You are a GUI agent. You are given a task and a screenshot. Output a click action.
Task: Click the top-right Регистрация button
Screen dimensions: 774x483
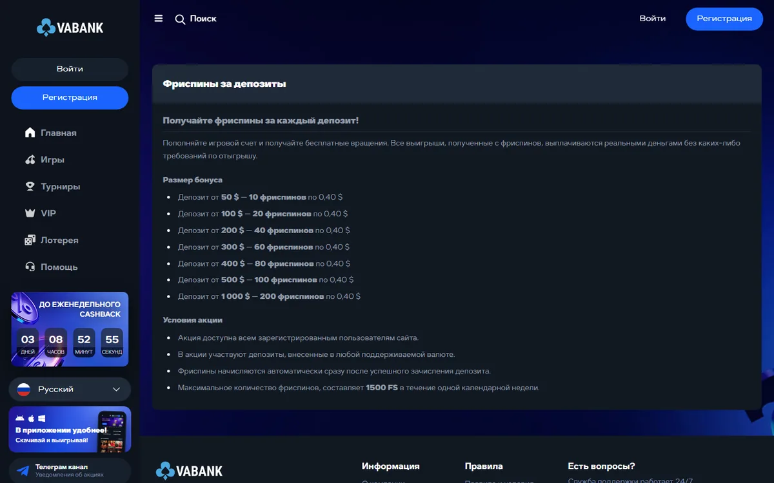point(724,19)
